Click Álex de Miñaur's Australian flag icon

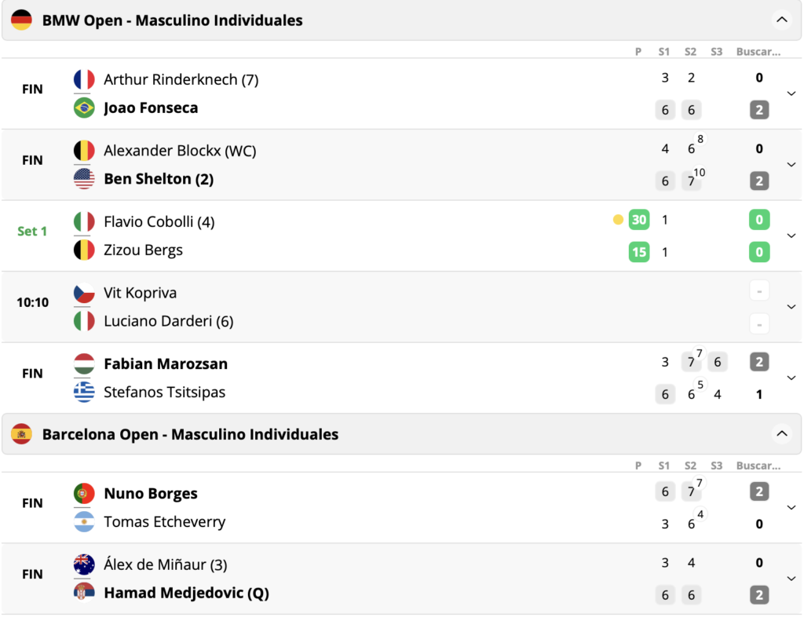[84, 564]
